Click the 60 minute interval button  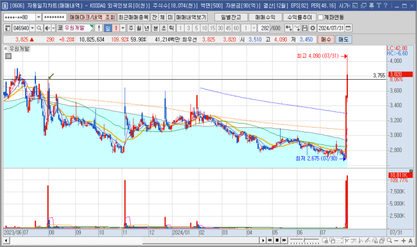coord(236,28)
